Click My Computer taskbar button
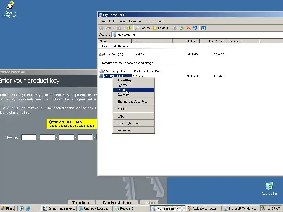 (x=168, y=208)
